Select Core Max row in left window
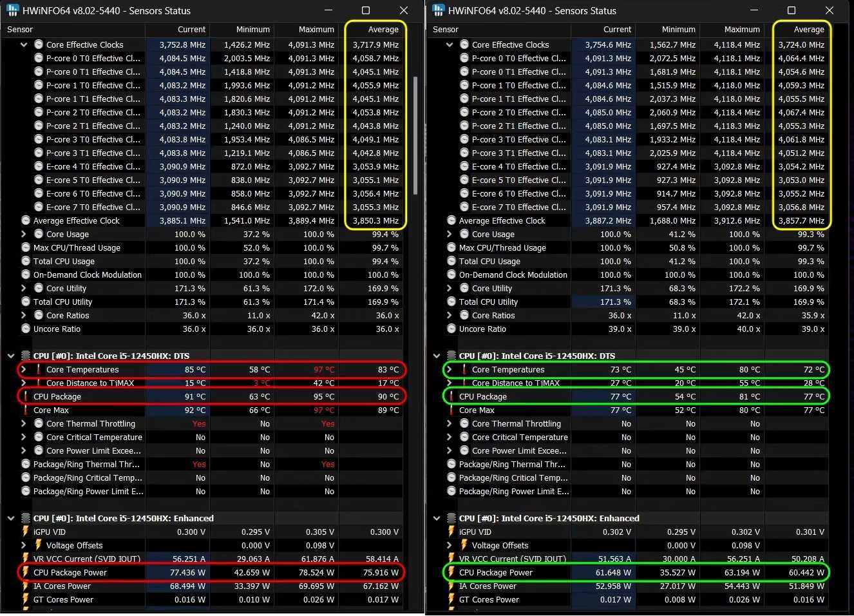 203,410
